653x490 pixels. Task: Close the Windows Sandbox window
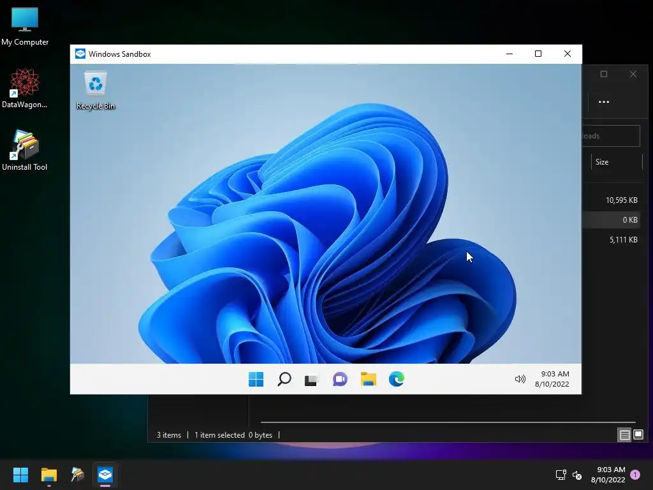tap(567, 54)
